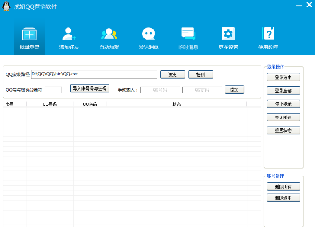
Task: Click the 登录全部 login all button
Action: coord(283,91)
